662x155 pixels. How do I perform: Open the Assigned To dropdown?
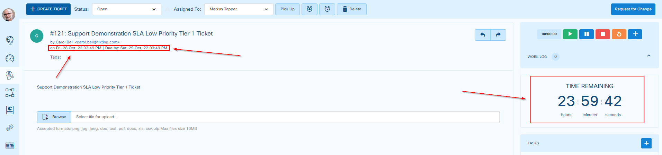click(x=239, y=9)
